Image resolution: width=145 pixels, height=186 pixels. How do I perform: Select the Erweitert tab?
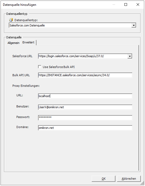pos(29,43)
